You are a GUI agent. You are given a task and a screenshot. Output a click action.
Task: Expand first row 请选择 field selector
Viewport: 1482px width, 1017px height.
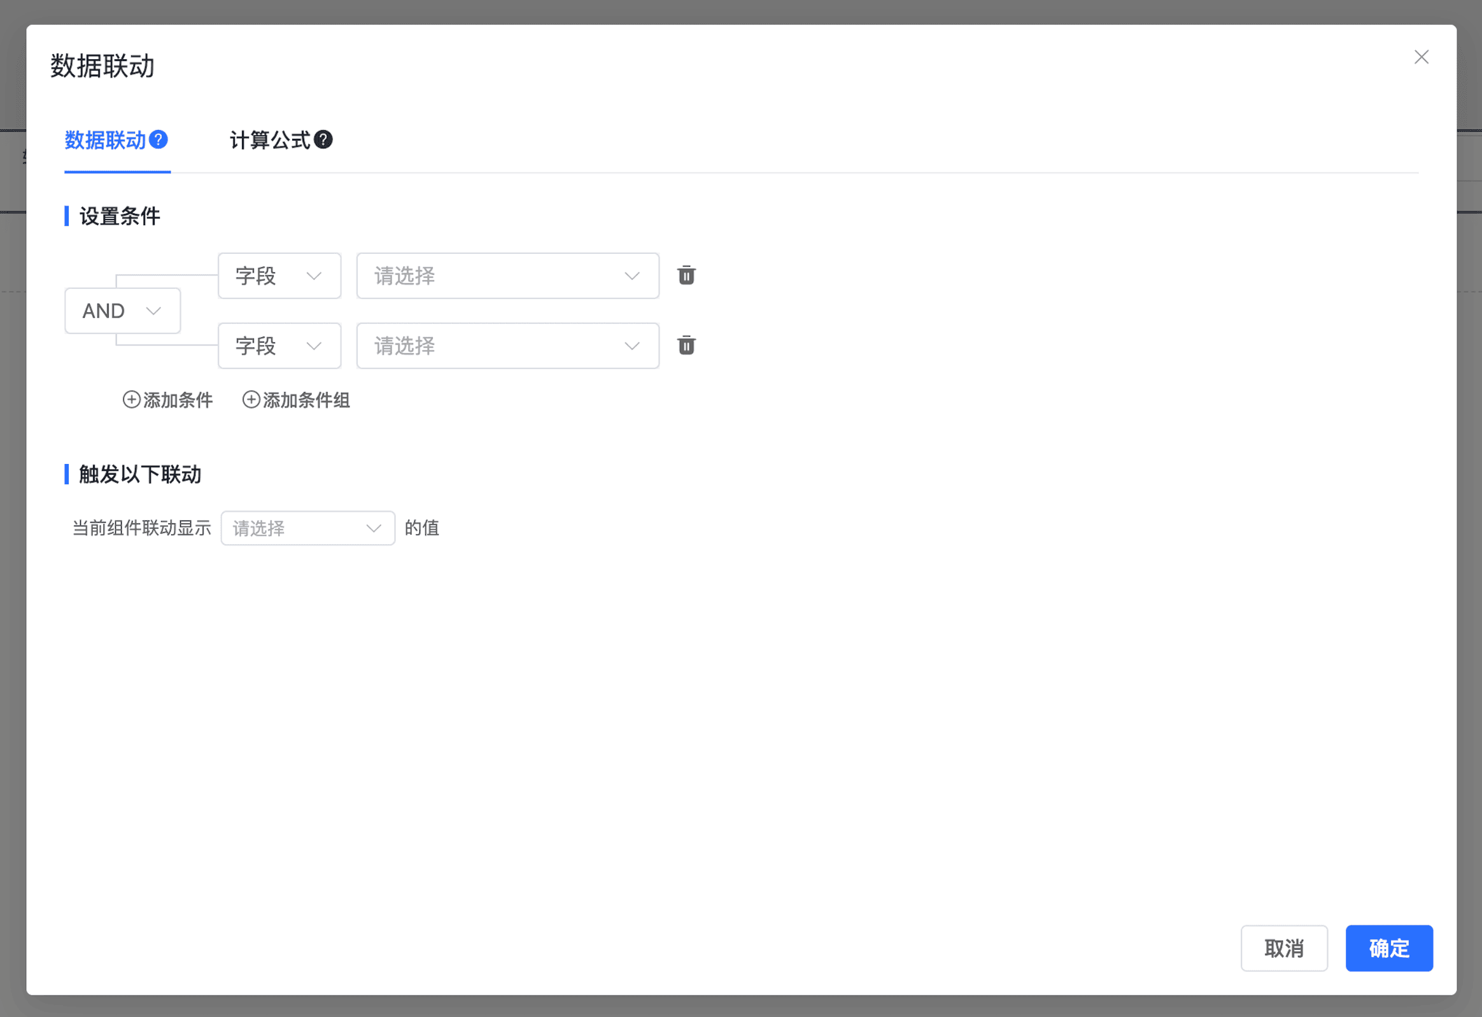click(507, 276)
